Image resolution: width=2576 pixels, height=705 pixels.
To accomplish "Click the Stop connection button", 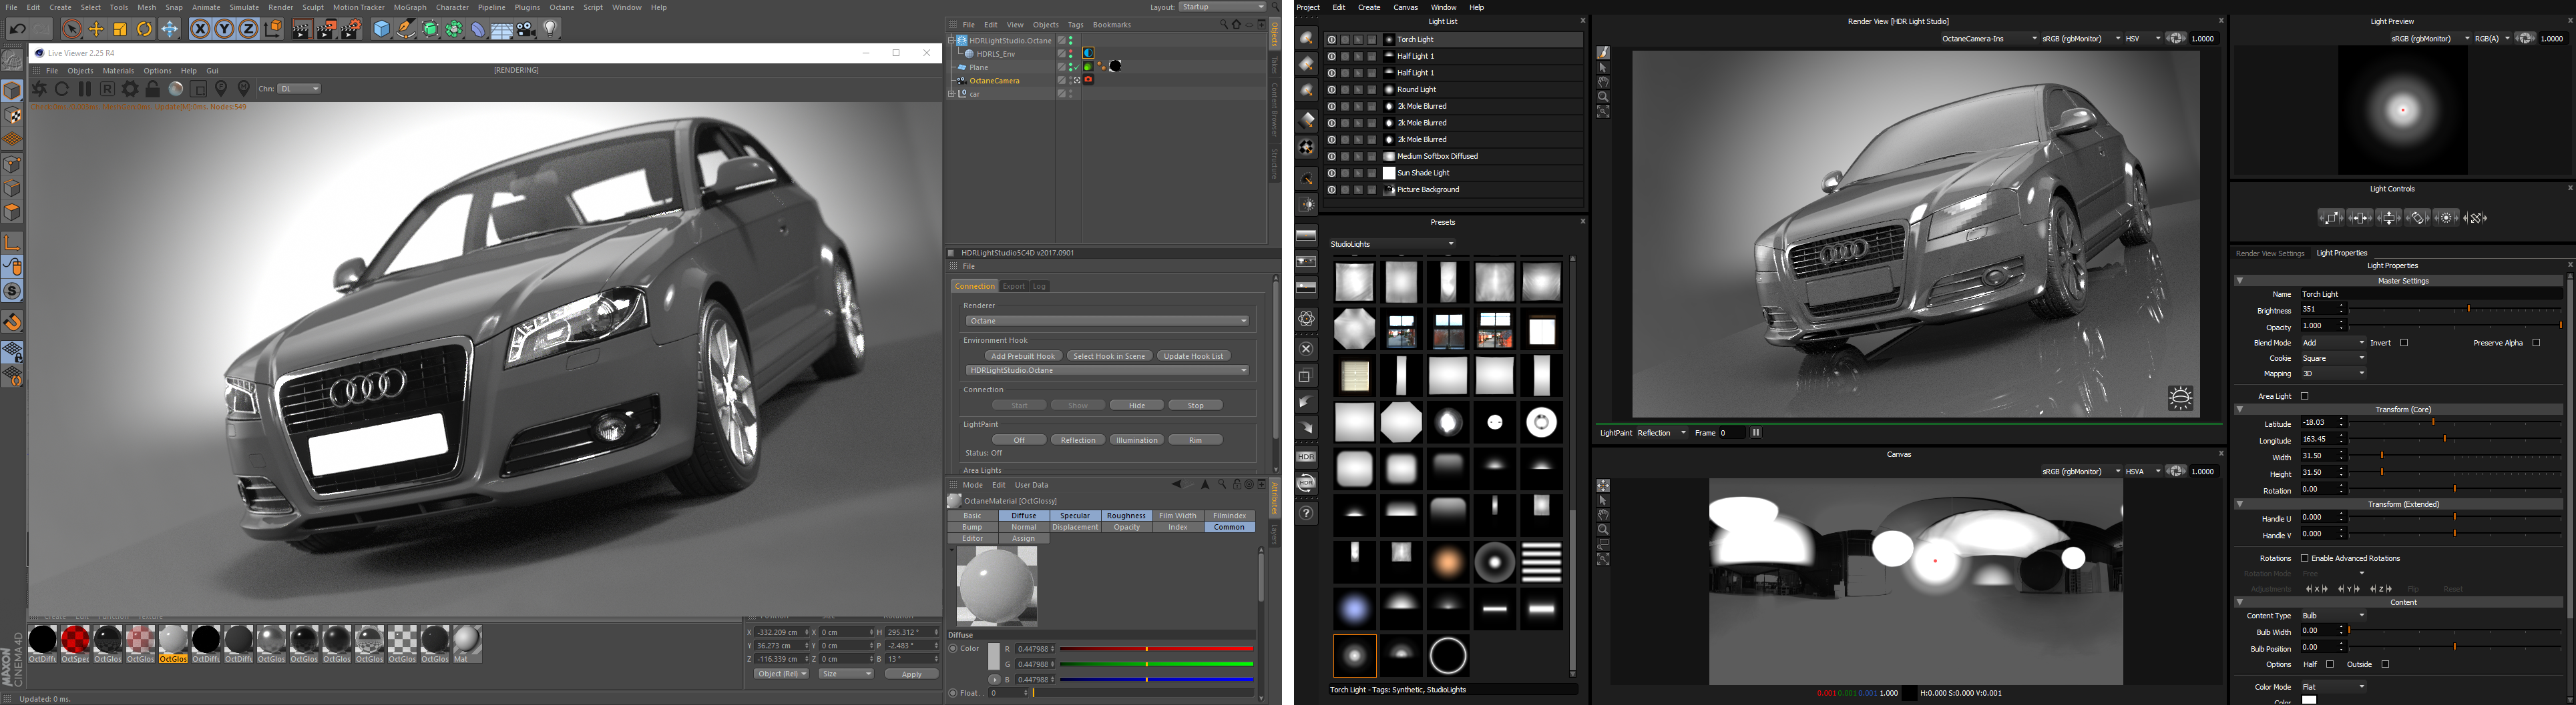I will coord(1196,404).
